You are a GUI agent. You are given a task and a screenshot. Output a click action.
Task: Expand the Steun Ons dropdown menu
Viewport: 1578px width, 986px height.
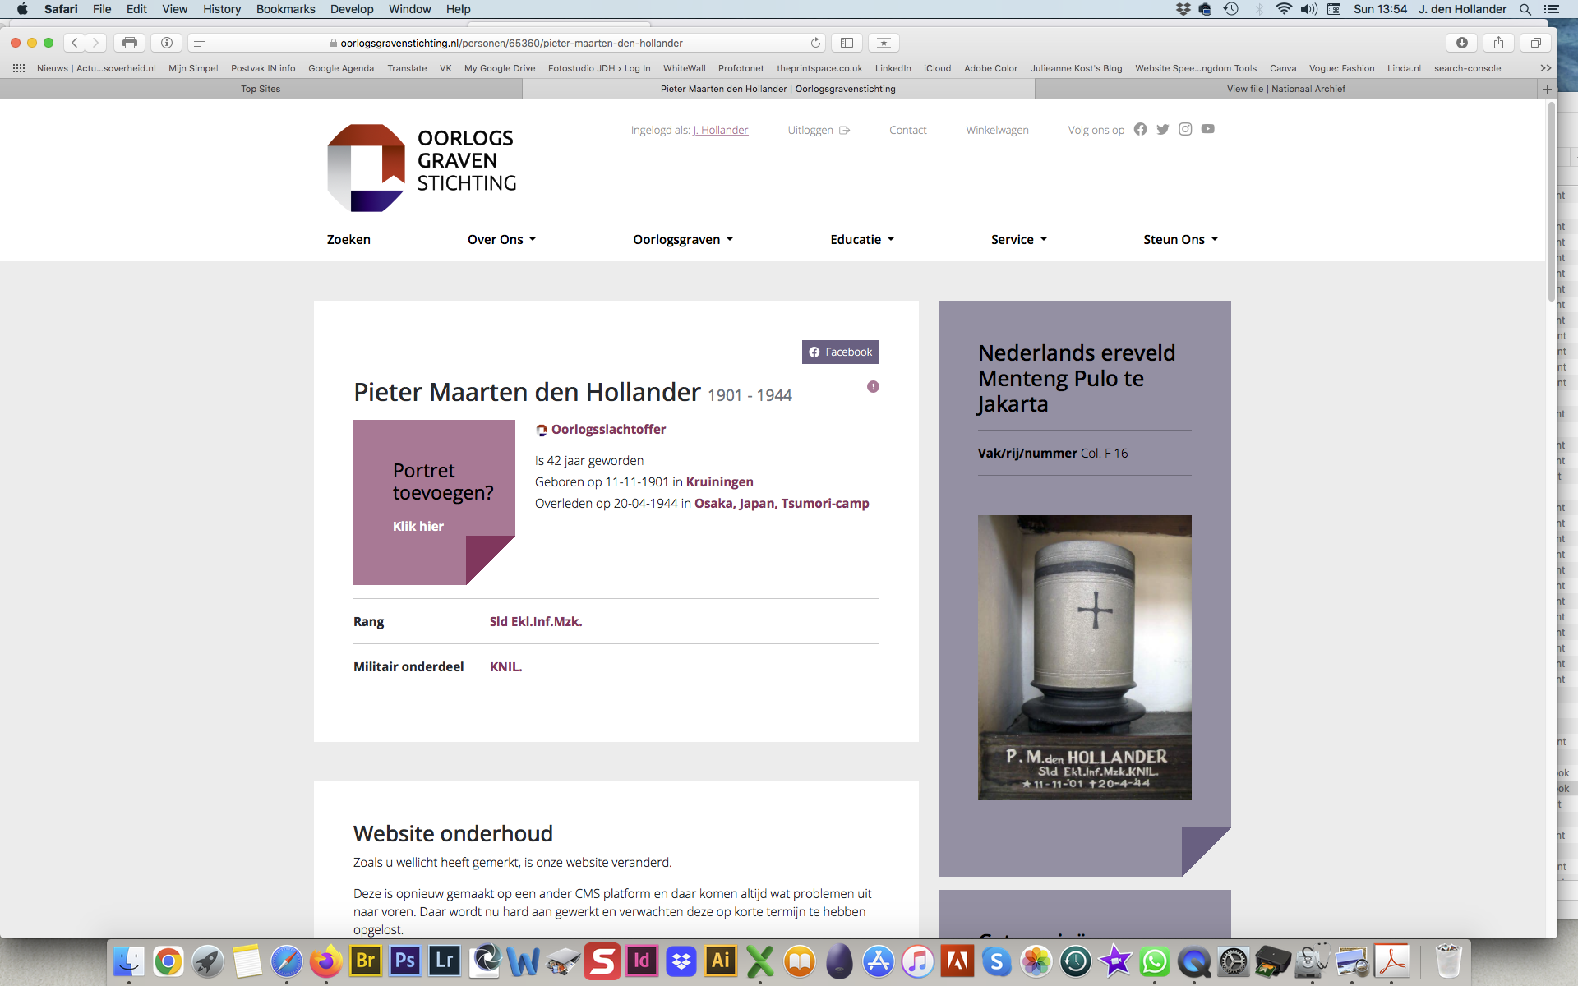1181,239
